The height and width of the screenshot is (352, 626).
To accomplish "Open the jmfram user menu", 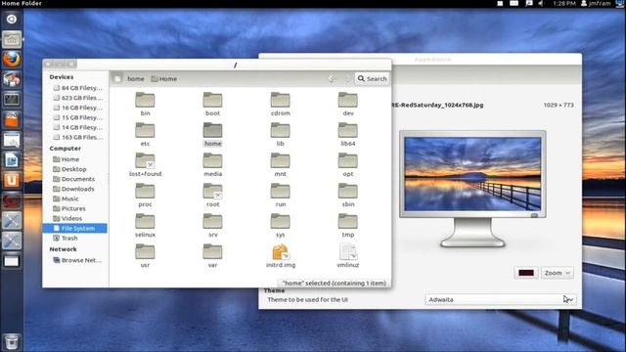I will click(596, 3).
